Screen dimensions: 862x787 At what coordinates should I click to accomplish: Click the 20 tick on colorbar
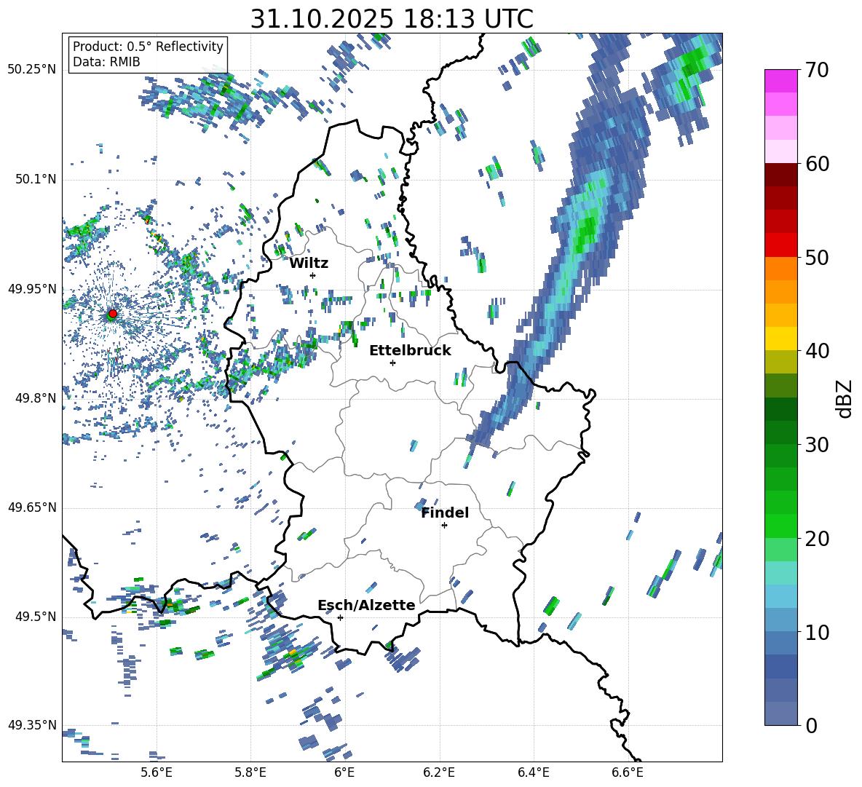[x=817, y=539]
